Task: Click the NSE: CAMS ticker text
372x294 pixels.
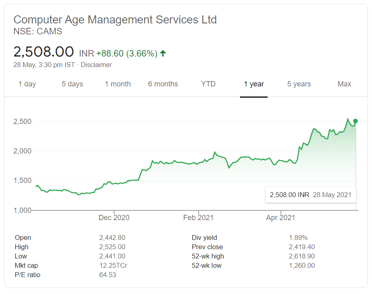Action: [x=38, y=31]
